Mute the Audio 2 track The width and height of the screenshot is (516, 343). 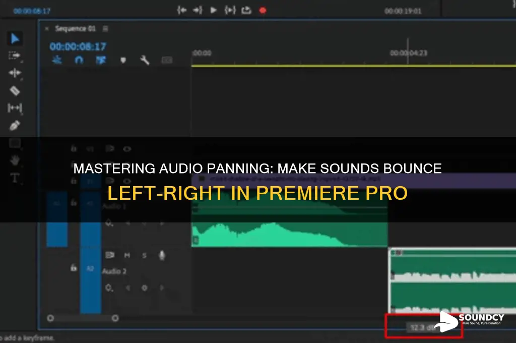127,255
